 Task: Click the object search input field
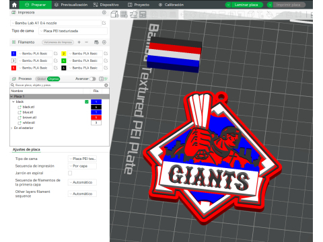[57, 85]
